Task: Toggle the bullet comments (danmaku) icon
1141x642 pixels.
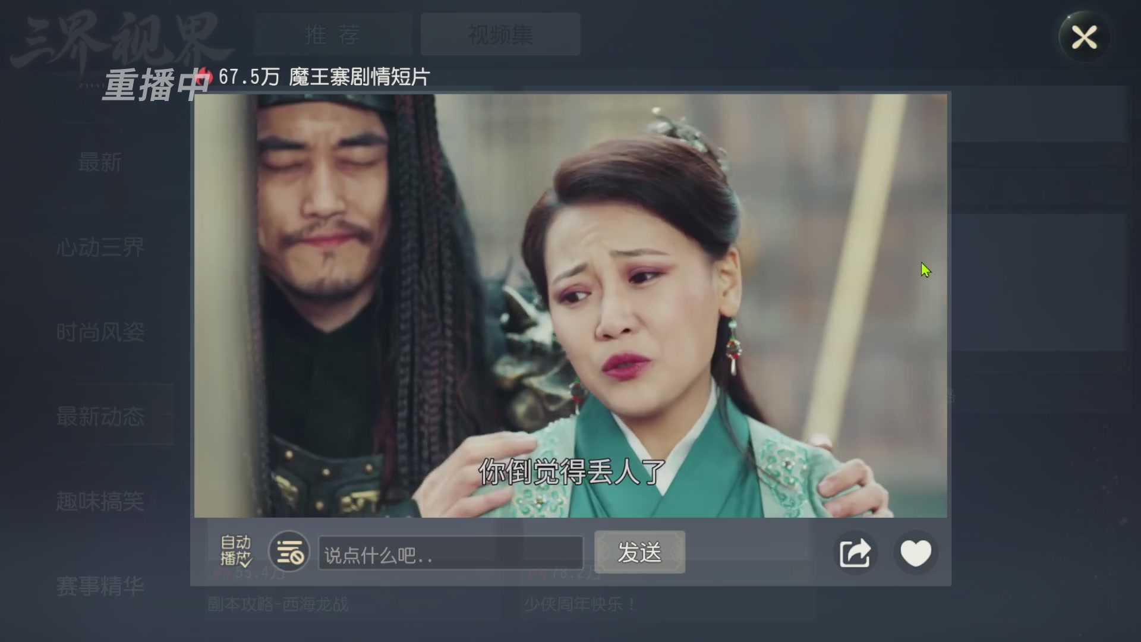Action: tap(289, 552)
